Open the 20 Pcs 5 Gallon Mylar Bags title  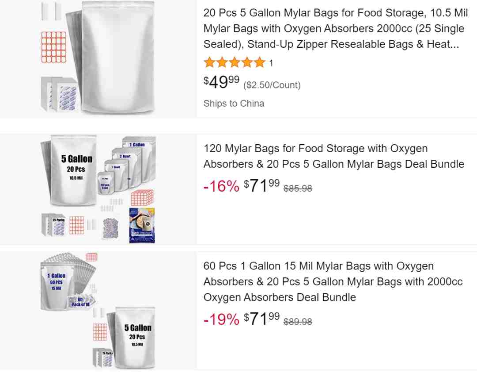point(336,28)
